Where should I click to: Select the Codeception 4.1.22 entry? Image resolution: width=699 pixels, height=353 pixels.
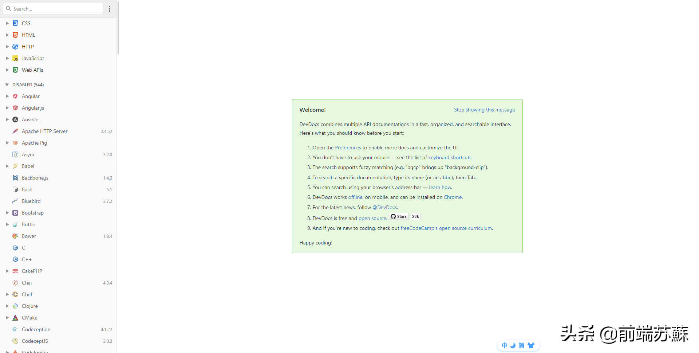pyautogui.click(x=58, y=329)
